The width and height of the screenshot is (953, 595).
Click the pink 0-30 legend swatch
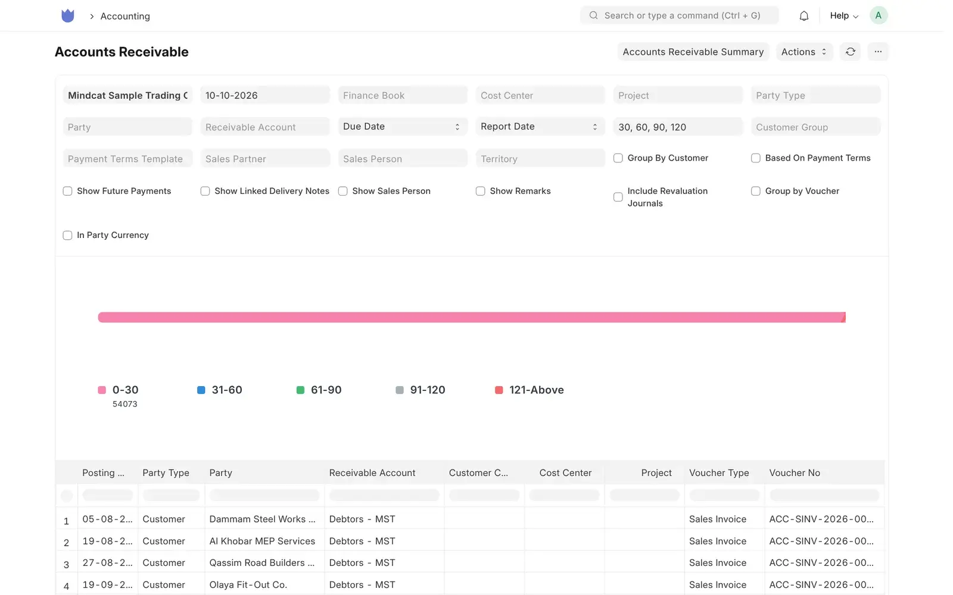pos(102,390)
